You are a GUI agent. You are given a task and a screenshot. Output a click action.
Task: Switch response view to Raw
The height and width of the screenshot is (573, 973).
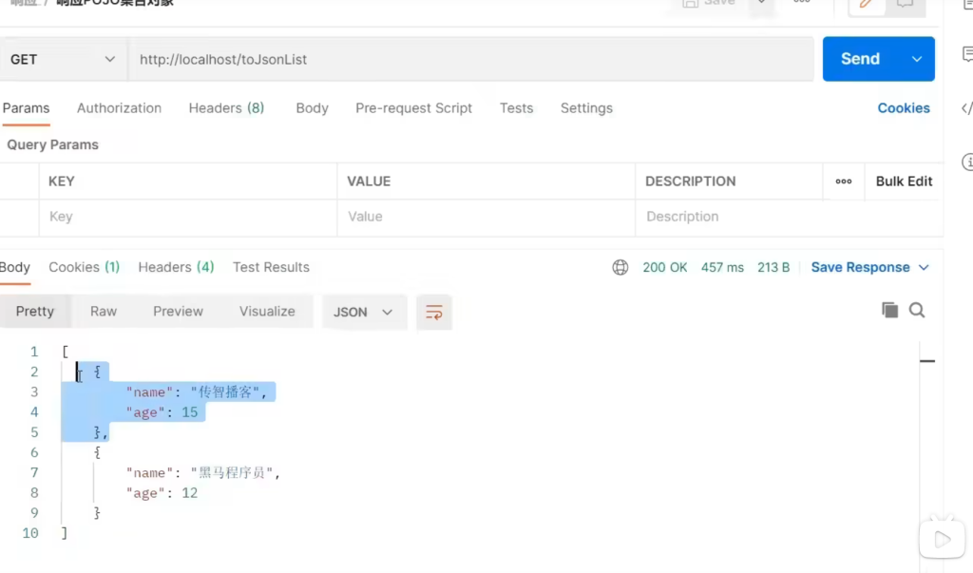[104, 312]
